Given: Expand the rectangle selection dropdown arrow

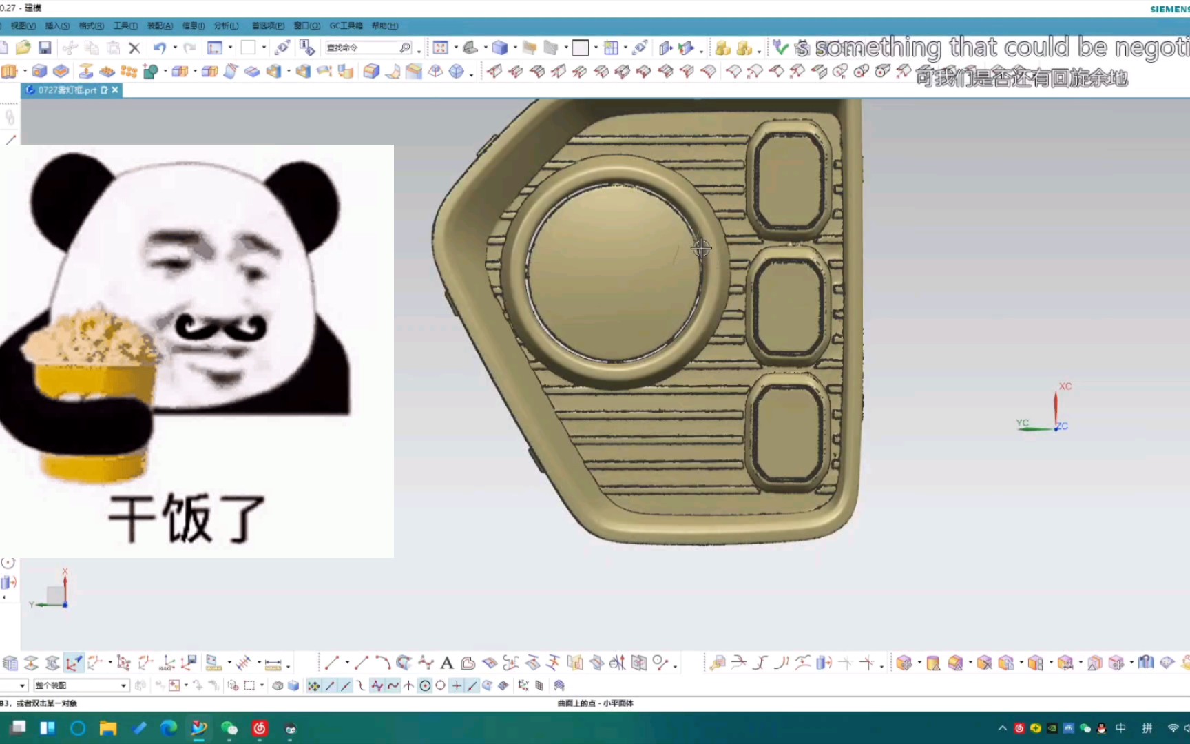Looking at the screenshot, I should coord(262,685).
